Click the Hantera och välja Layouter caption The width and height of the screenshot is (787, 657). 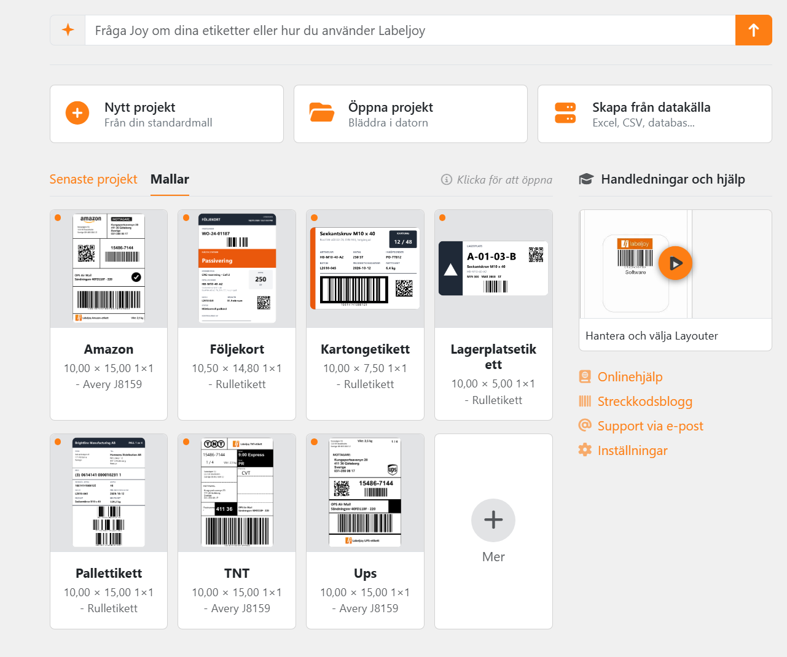point(652,335)
